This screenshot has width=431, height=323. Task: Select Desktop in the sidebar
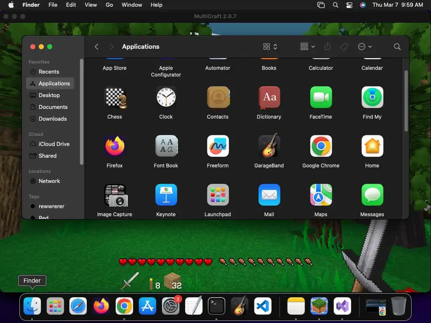[x=50, y=95]
